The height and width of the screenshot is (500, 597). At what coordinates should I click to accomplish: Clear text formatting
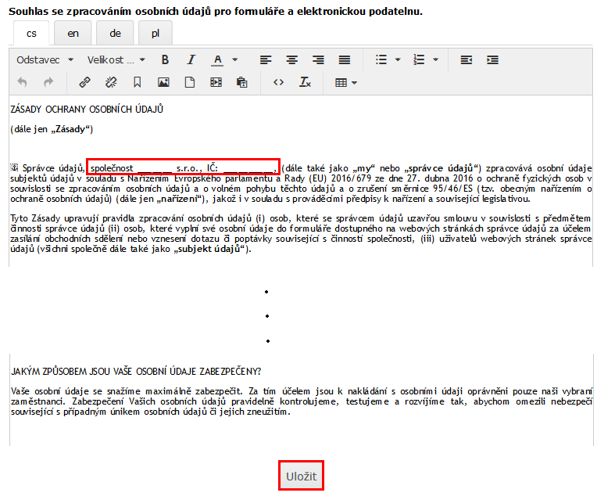tap(305, 82)
